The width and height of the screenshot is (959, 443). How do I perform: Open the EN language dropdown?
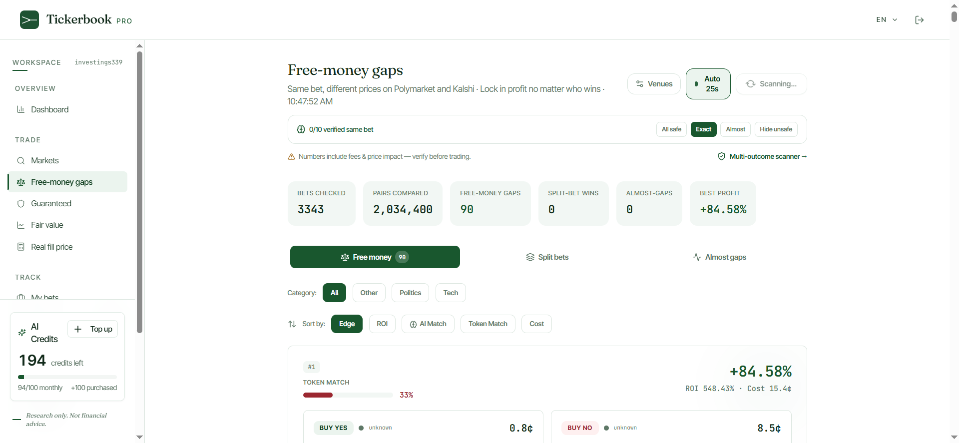point(887,20)
